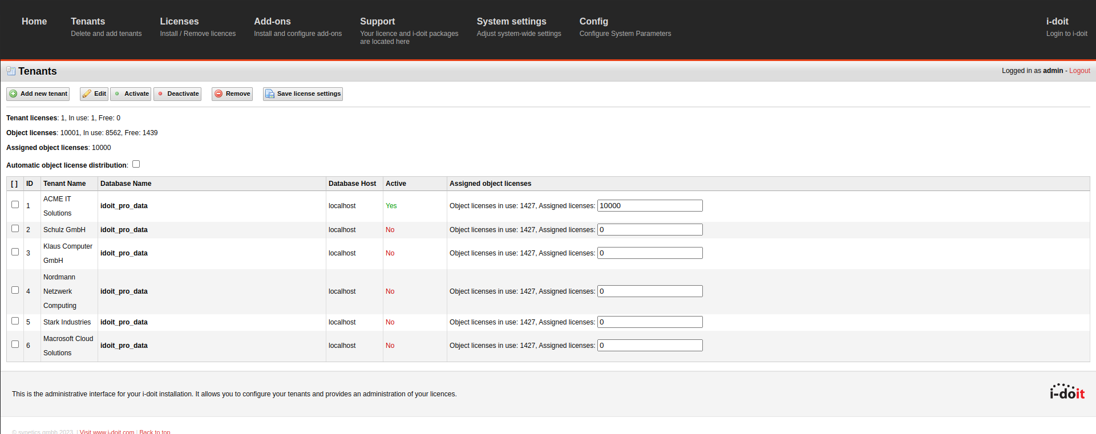Click the Tenants page header icon
This screenshot has height=434, width=1096.
tap(11, 71)
